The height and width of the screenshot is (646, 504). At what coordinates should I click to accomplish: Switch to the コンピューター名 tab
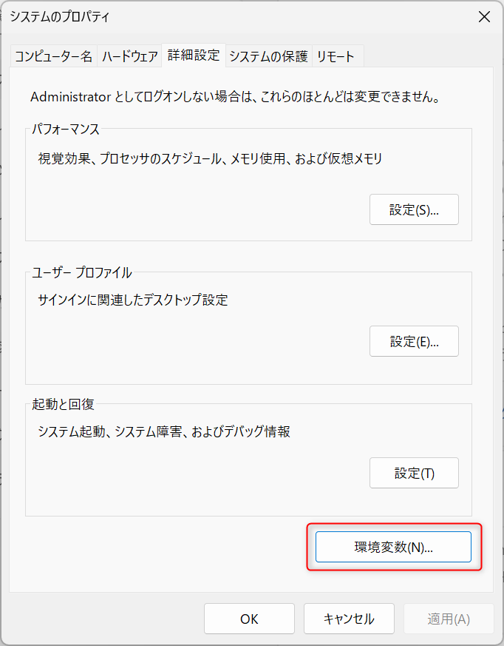[x=53, y=55]
